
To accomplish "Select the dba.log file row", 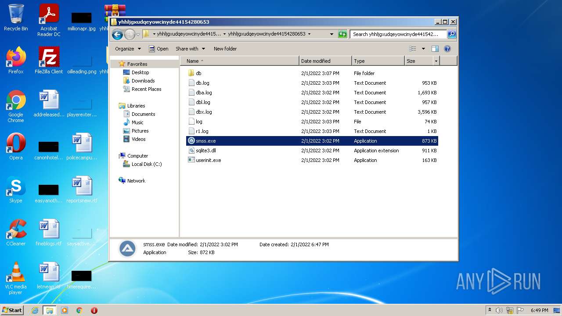I will (x=312, y=93).
